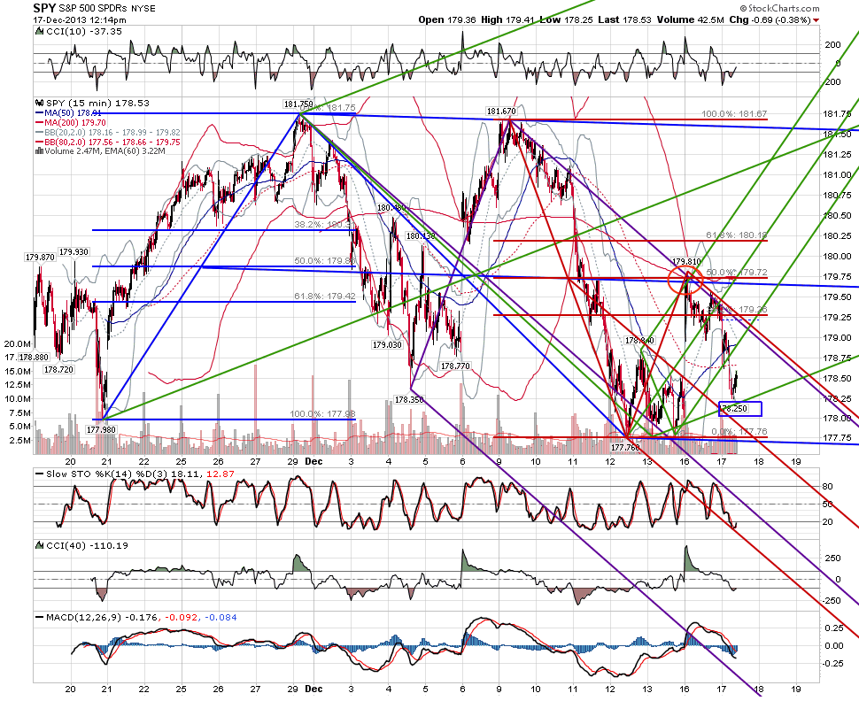
Task: Click the 'Volume 2.47M, EMA(60) 3.22M' legend entry
Action: 105,151
